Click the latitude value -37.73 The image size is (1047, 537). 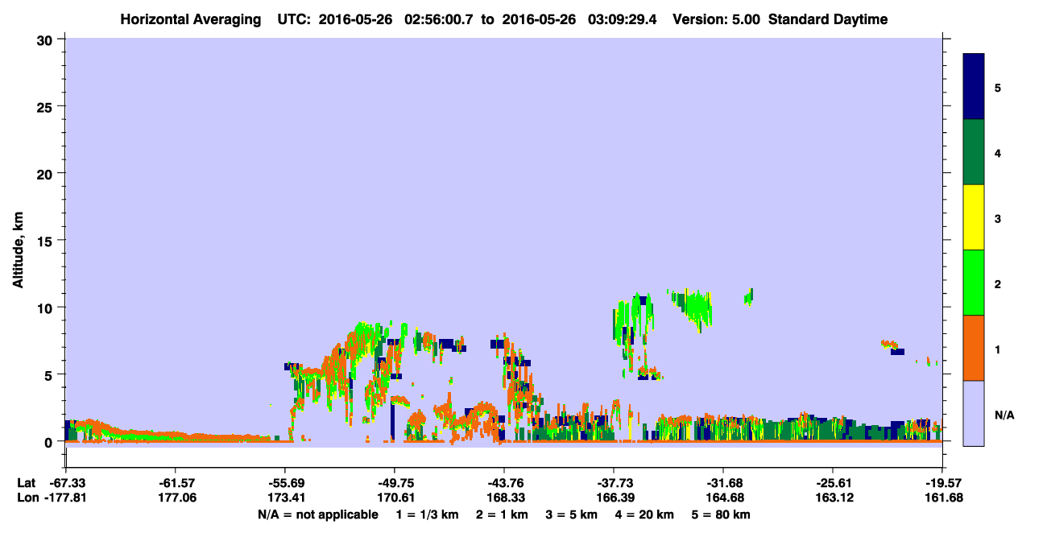point(615,483)
